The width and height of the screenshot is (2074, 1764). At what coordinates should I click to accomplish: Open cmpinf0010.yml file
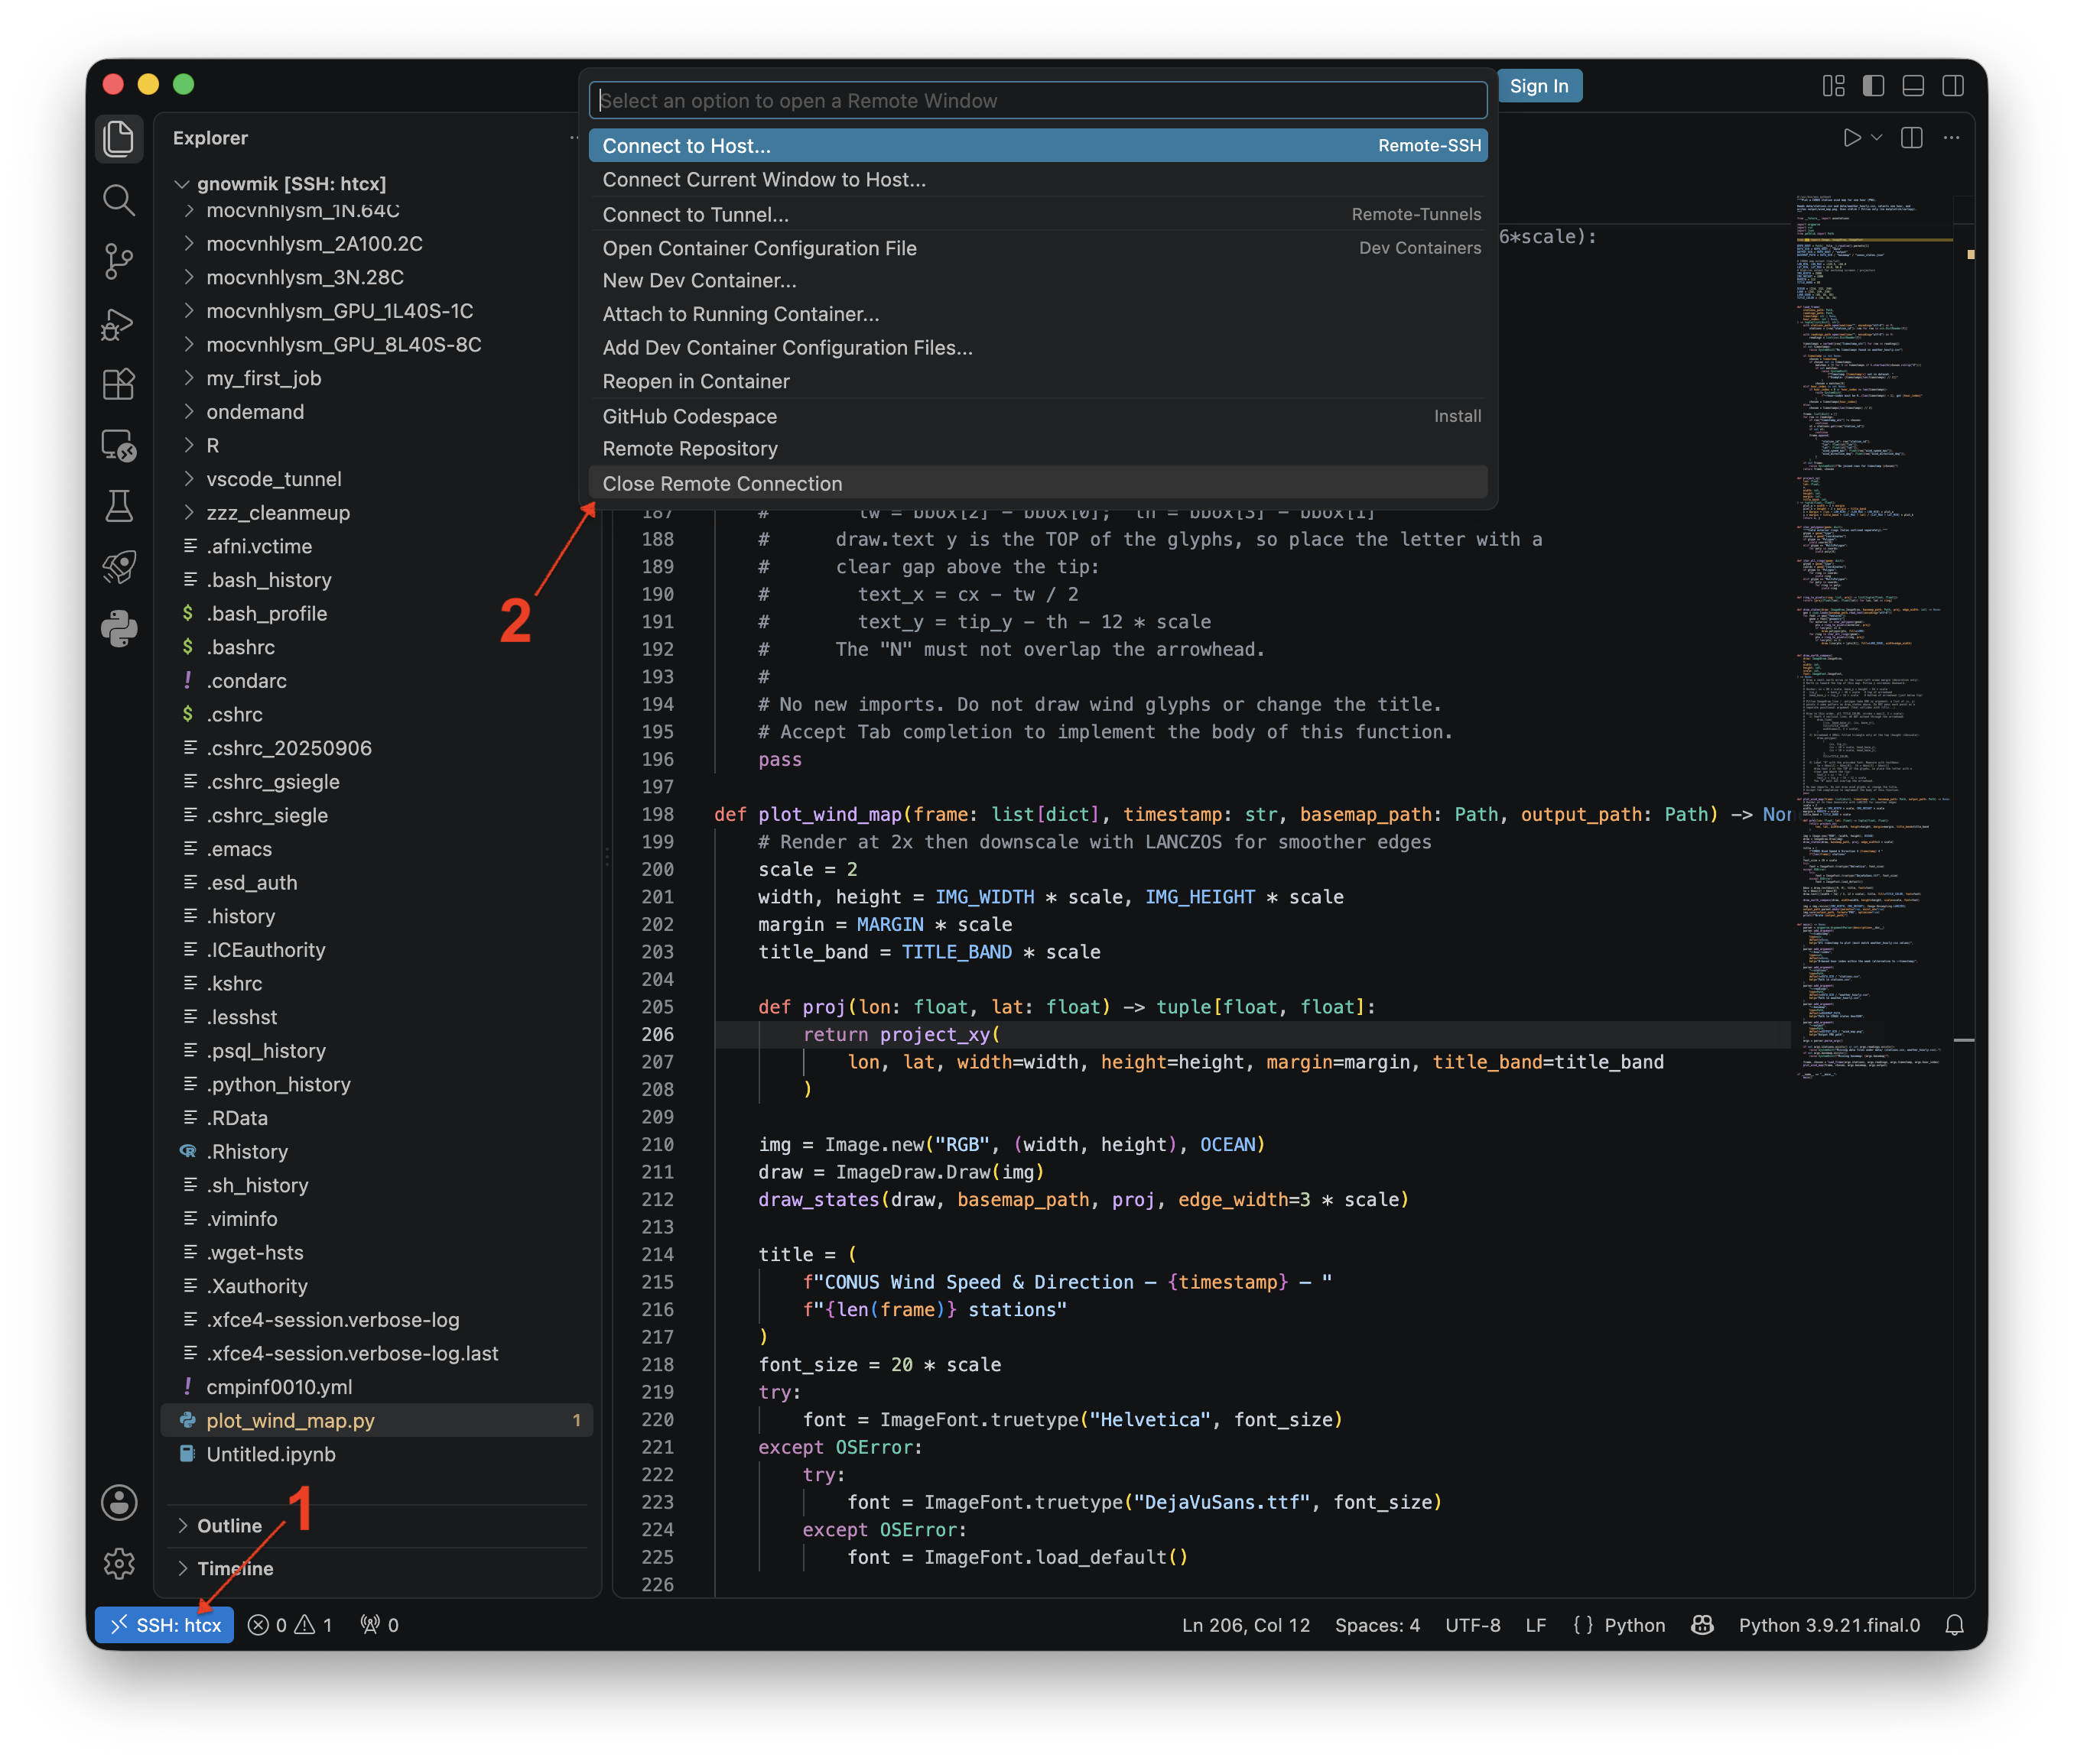pos(377,1388)
